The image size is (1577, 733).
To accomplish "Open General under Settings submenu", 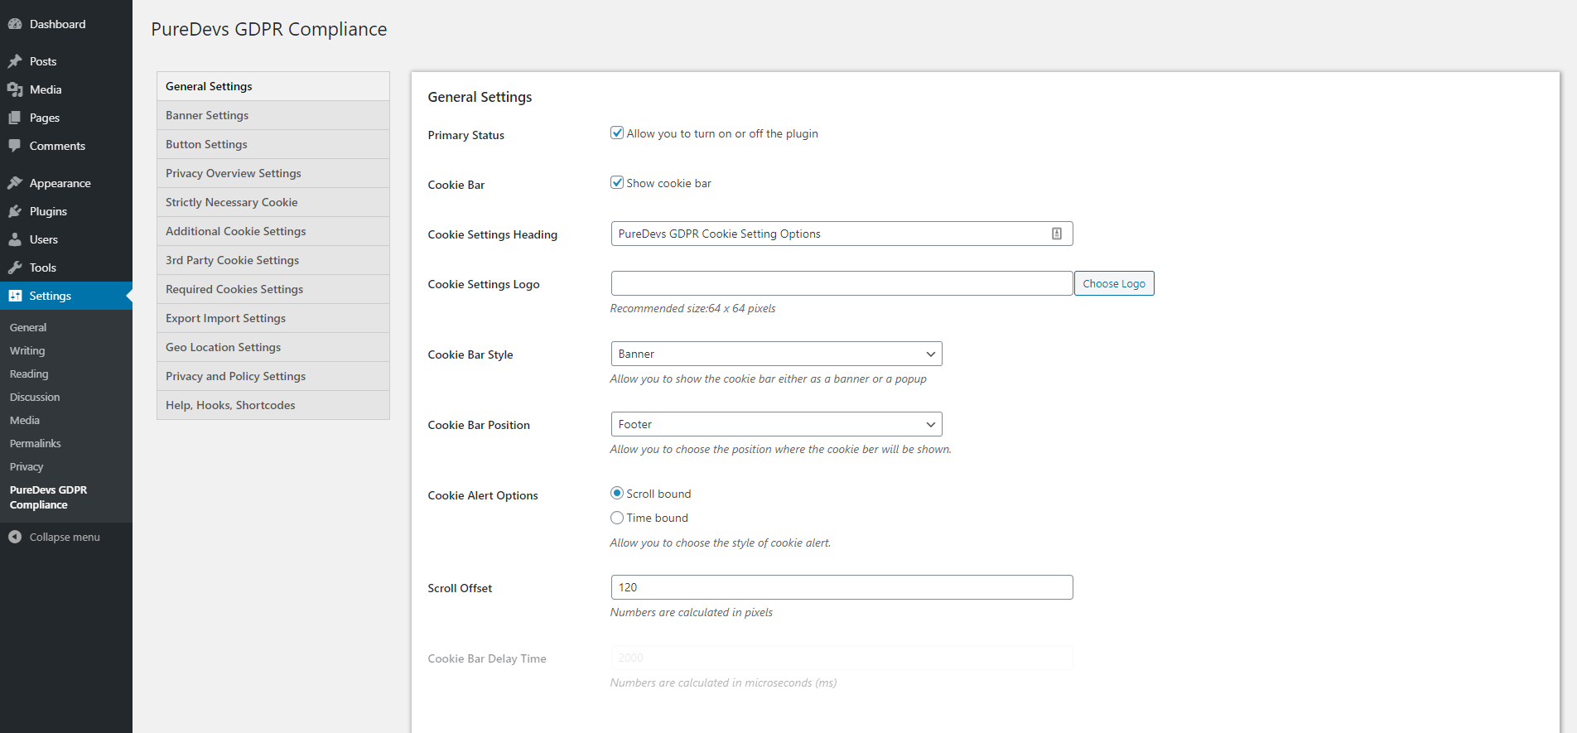I will [28, 327].
